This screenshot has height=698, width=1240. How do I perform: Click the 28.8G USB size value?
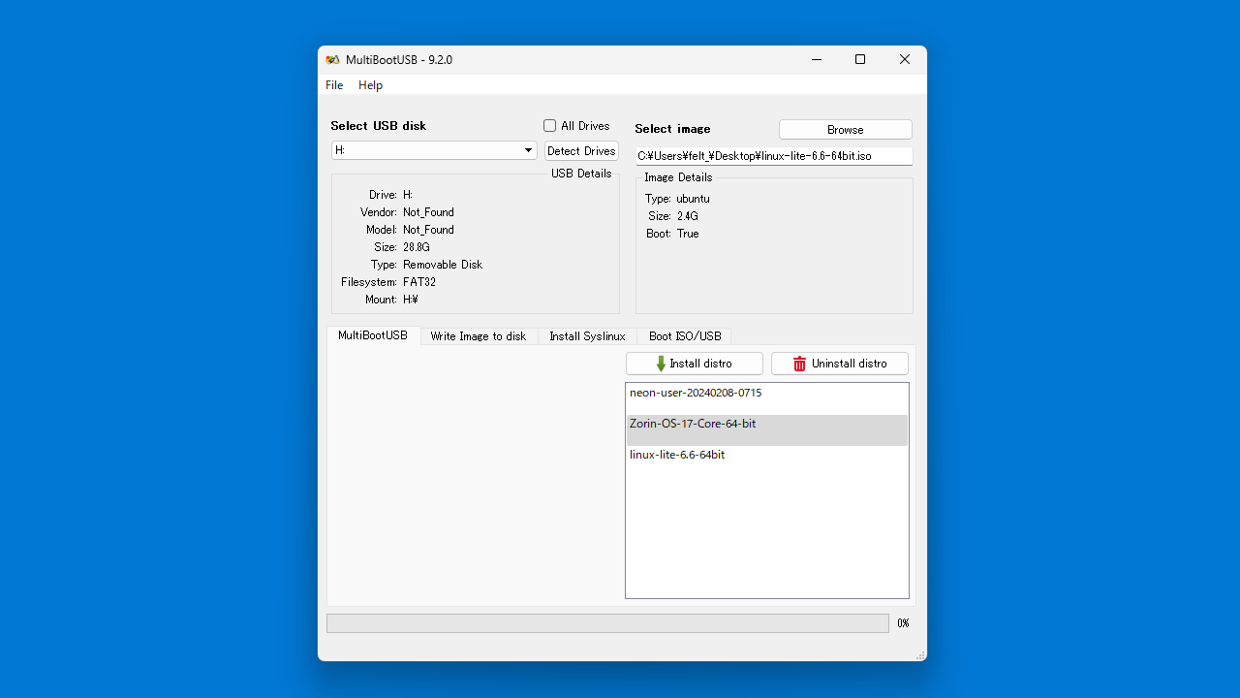417,247
